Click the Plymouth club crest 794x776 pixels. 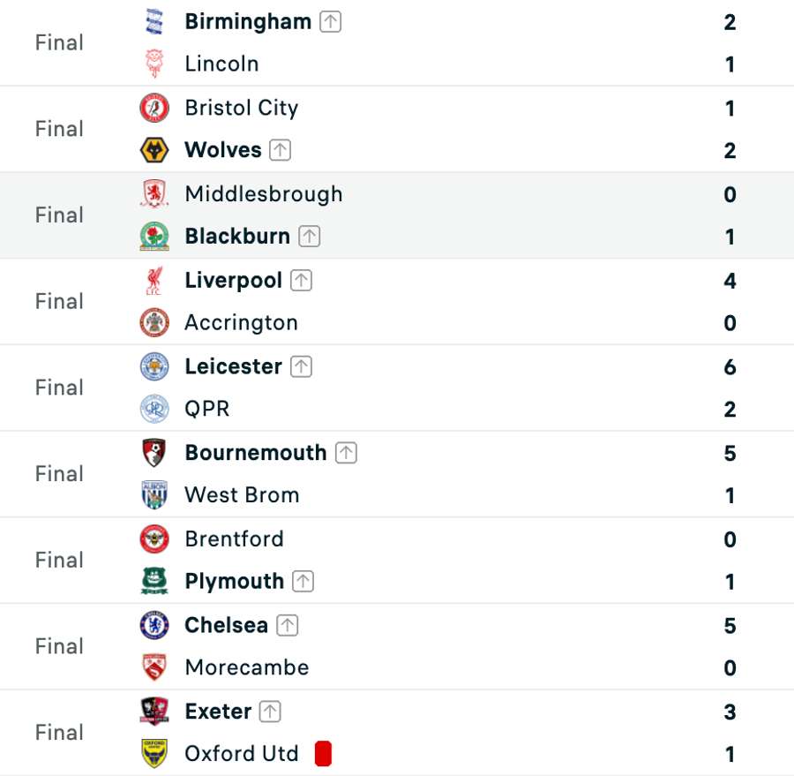coord(154,581)
